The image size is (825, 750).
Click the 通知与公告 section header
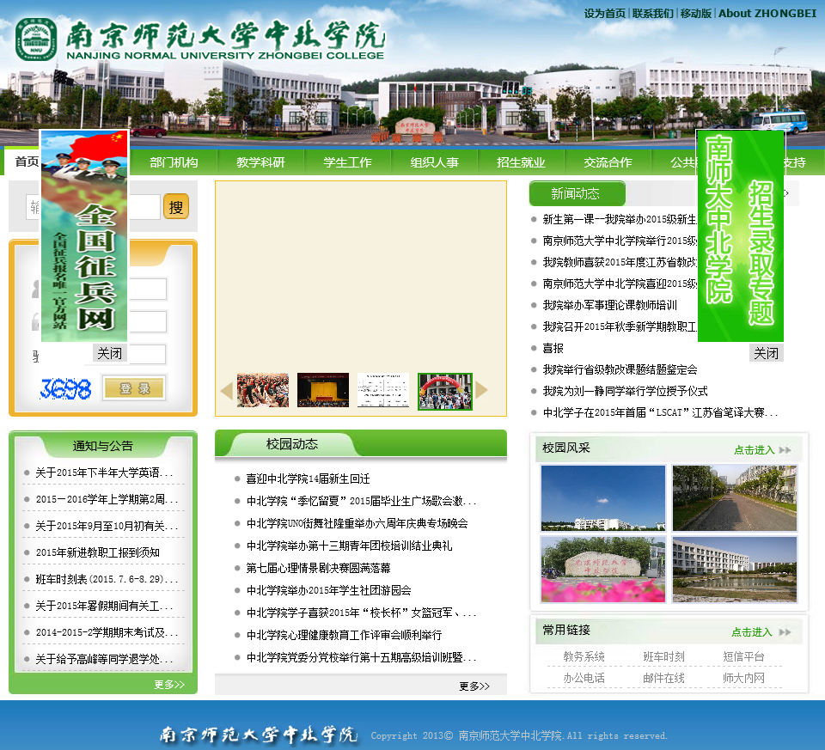point(103,446)
